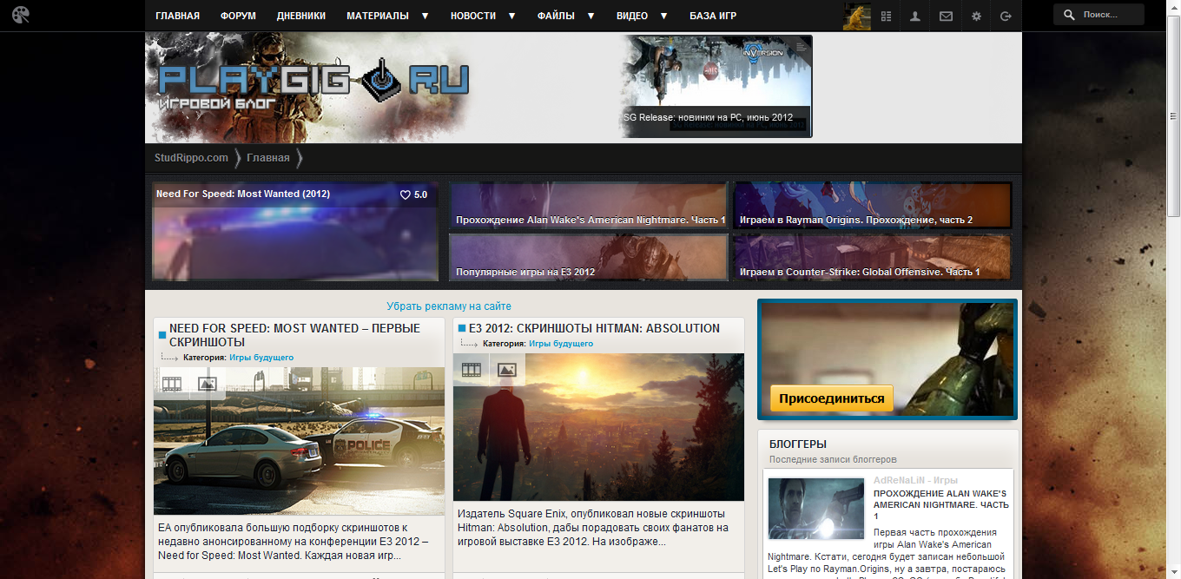
Task: Click Игры будущего category under Hitman post
Action: click(561, 344)
